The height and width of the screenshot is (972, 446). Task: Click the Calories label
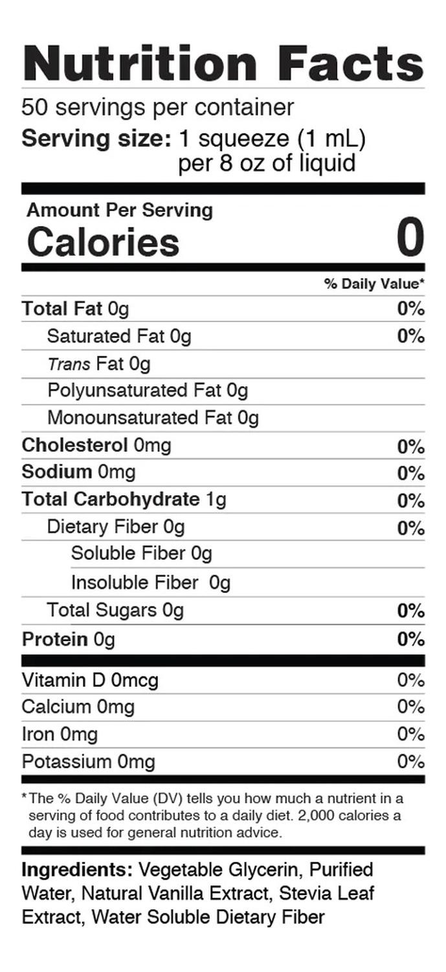click(x=103, y=242)
